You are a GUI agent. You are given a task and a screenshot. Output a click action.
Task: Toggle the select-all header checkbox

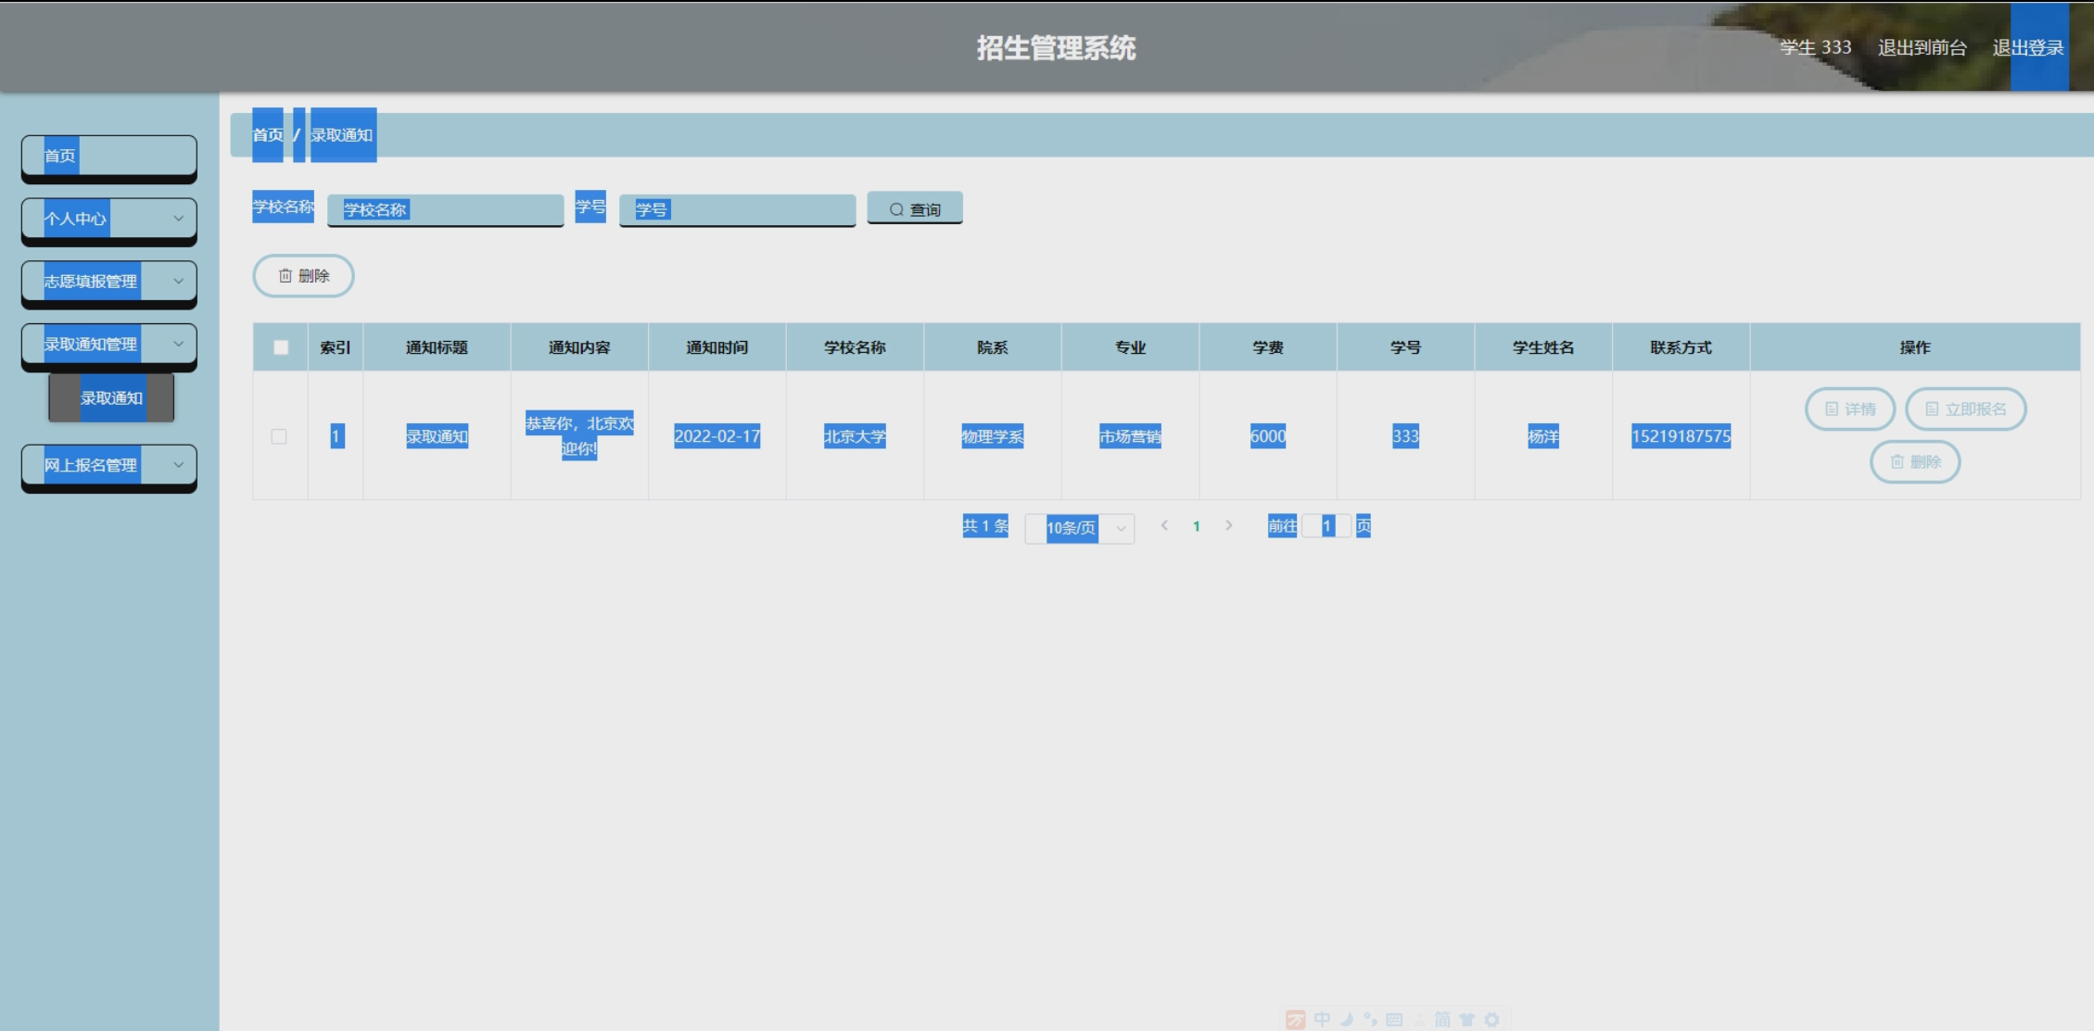281,347
